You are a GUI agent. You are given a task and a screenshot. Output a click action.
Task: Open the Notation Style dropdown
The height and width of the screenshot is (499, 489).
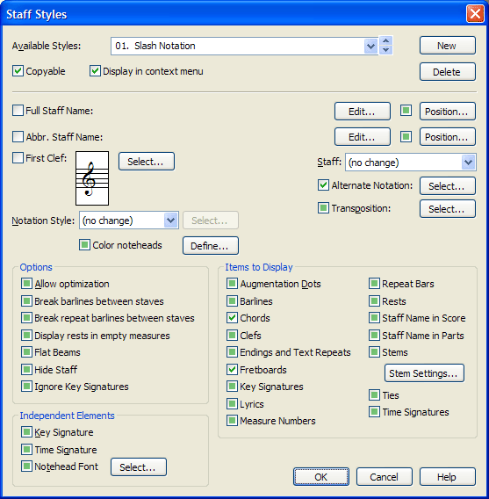pyautogui.click(x=170, y=221)
